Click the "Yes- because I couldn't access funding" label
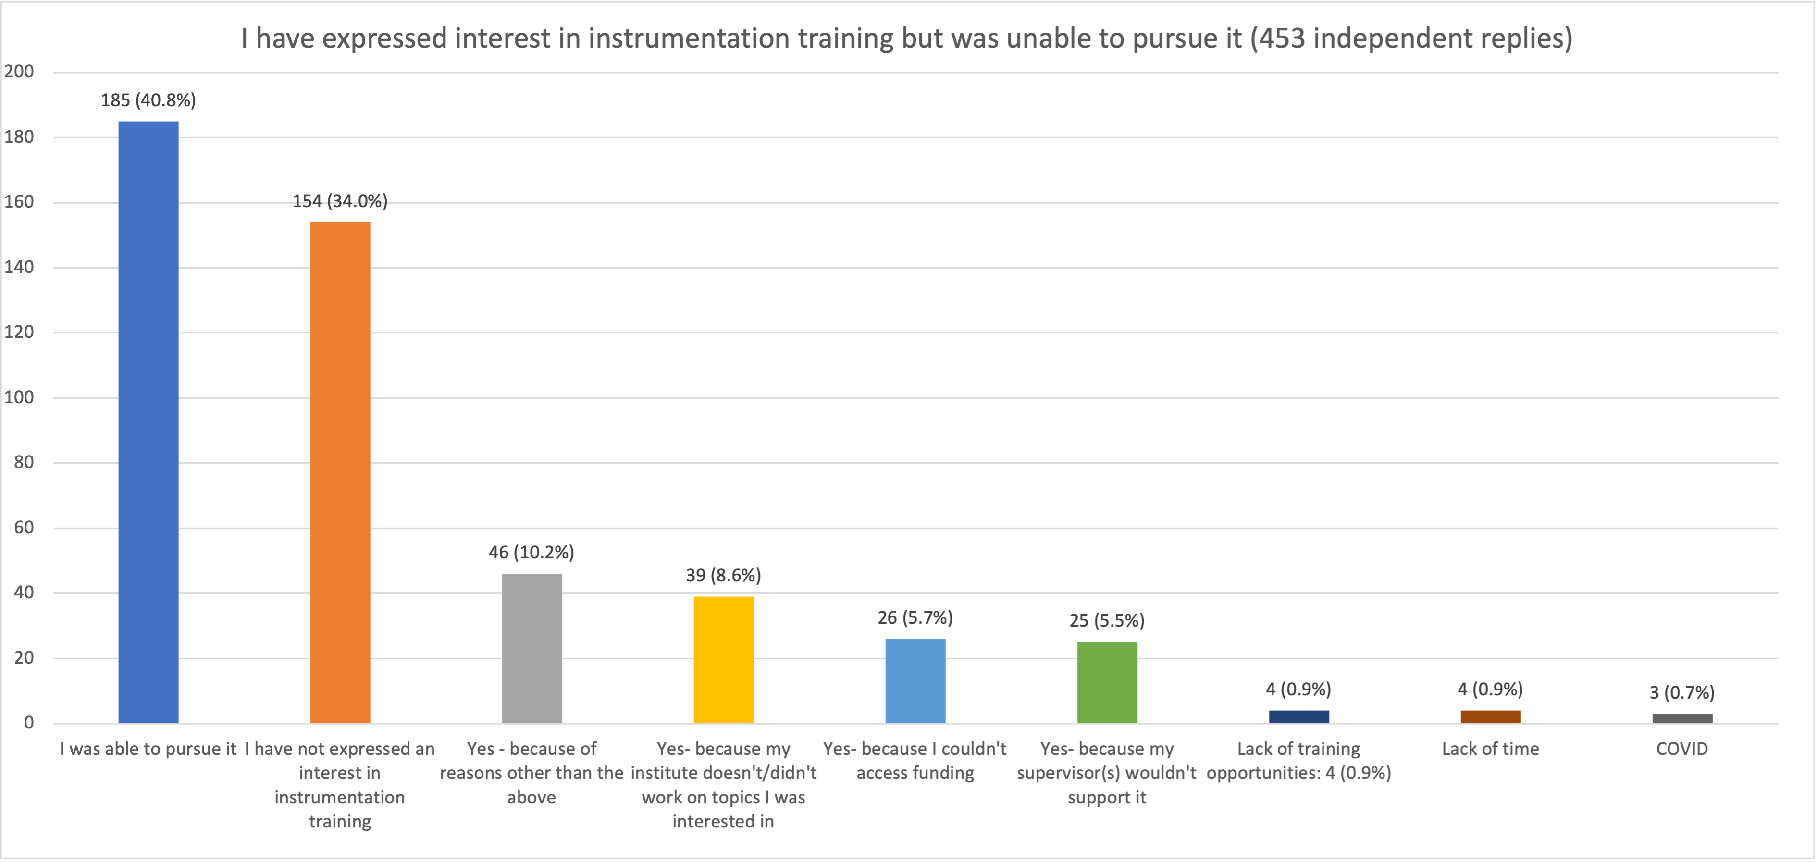 (915, 761)
